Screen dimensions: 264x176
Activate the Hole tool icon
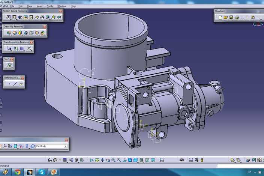tap(31, 17)
